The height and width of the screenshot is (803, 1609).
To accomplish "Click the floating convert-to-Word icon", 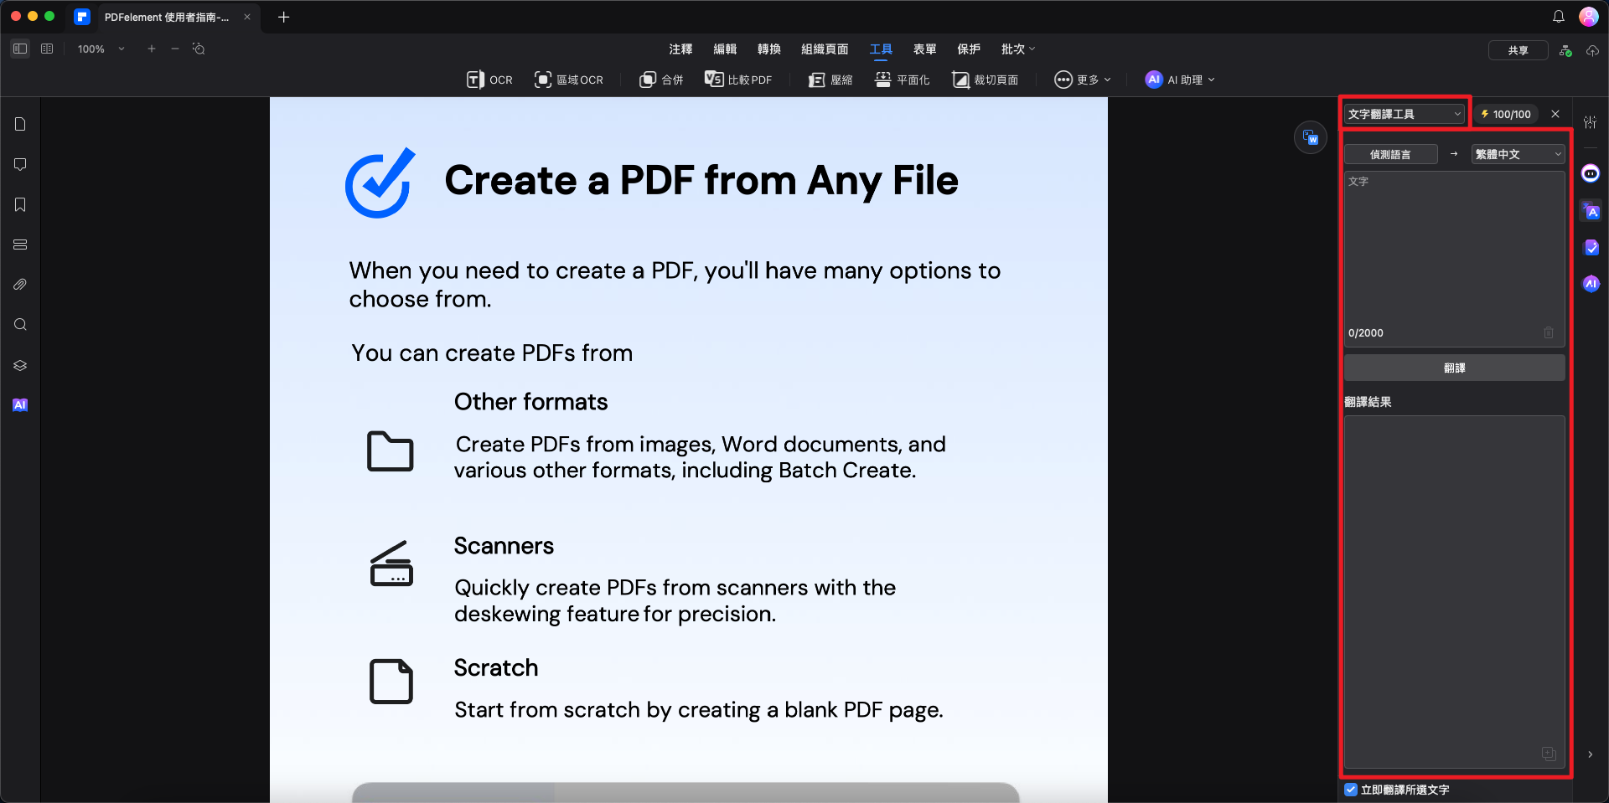I will point(1311,138).
